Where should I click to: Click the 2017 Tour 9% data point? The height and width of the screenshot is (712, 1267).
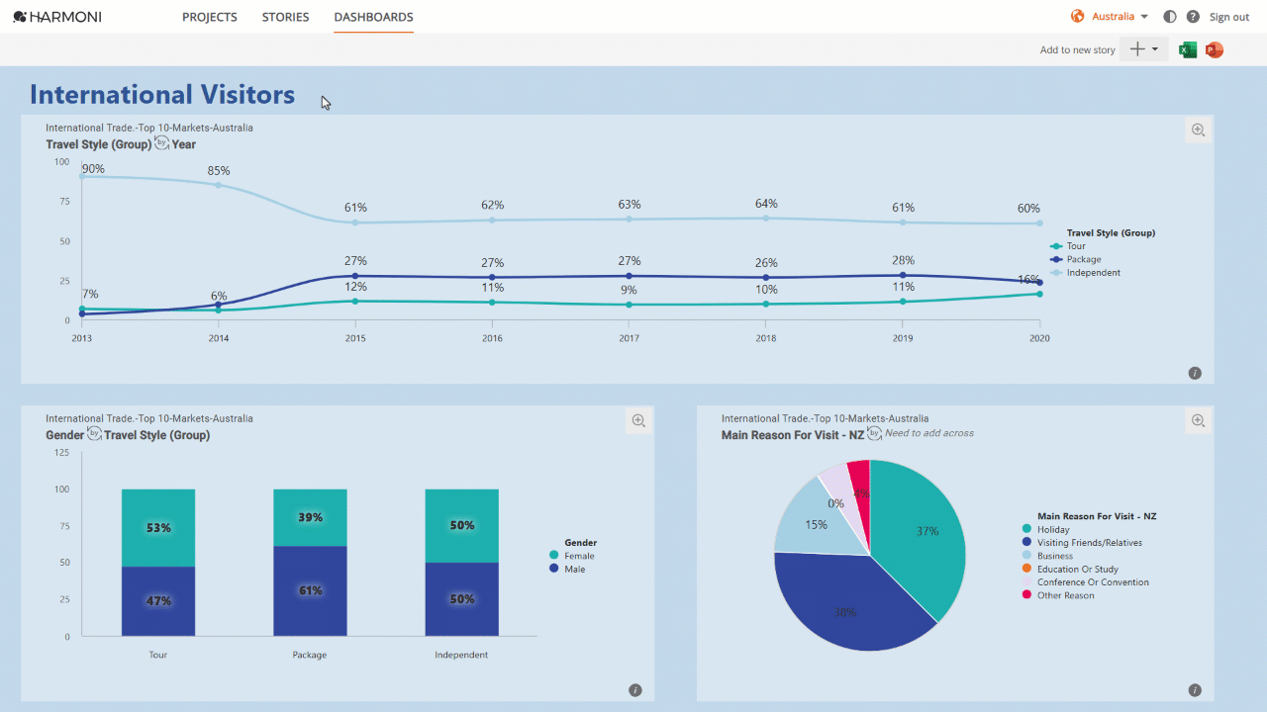[629, 305]
